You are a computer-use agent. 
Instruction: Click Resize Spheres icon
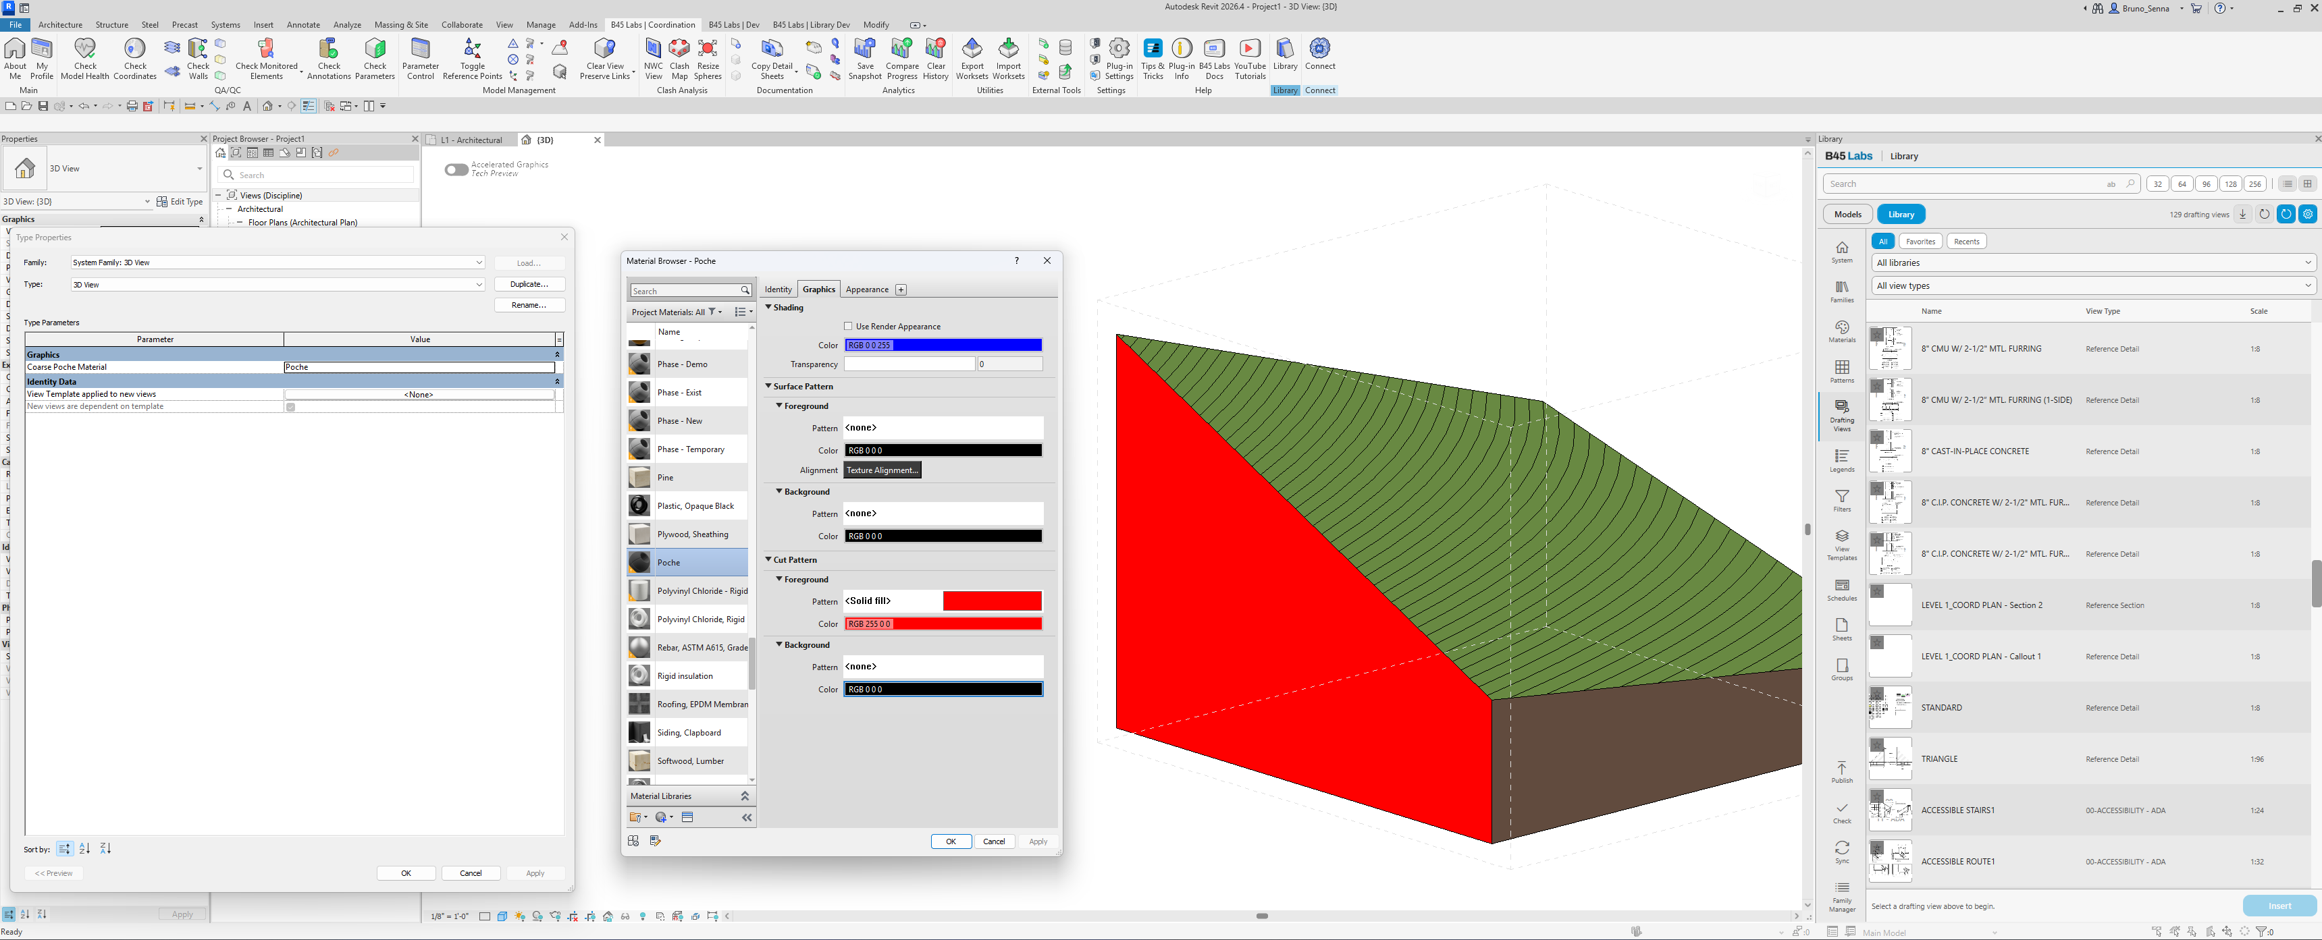click(x=708, y=59)
